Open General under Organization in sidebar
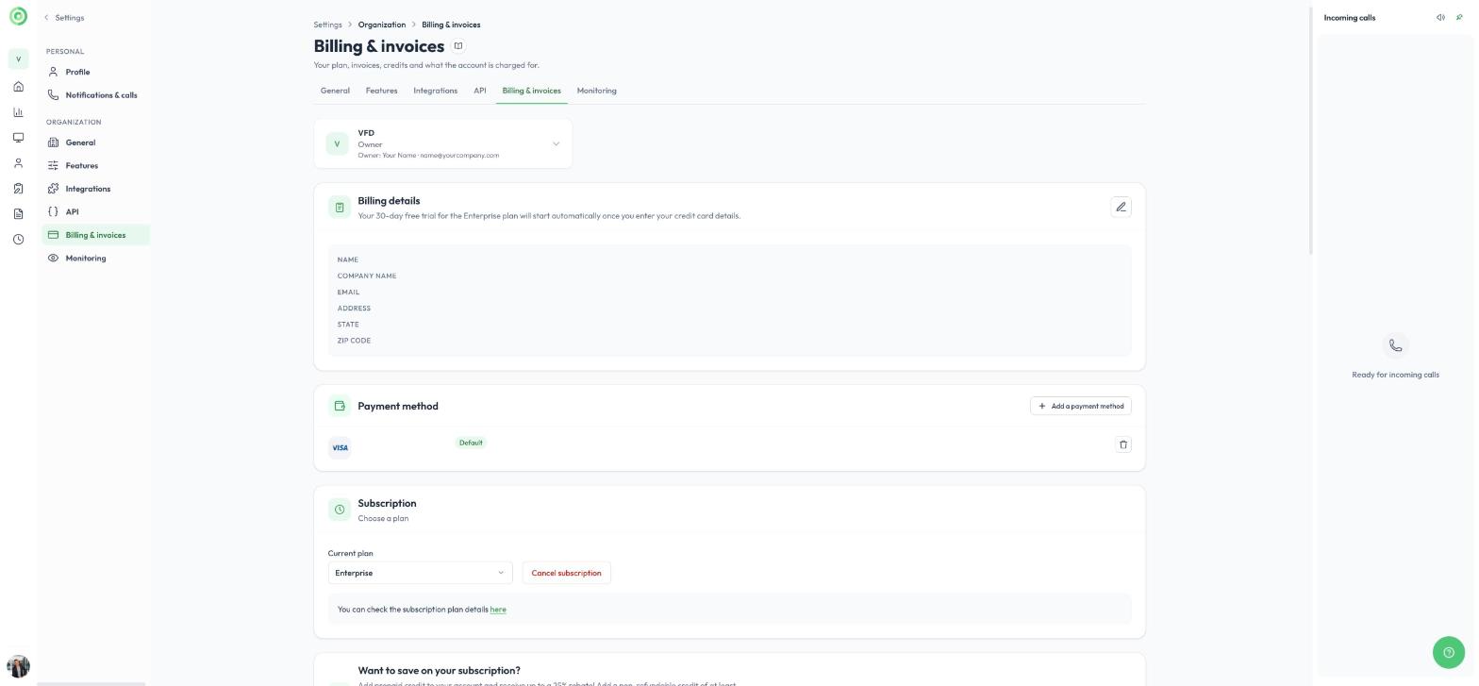The height and width of the screenshot is (686, 1479). [x=95, y=142]
